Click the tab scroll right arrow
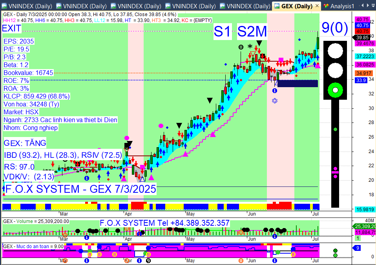Viewport: 376px width, 265px height. pos(368,5)
